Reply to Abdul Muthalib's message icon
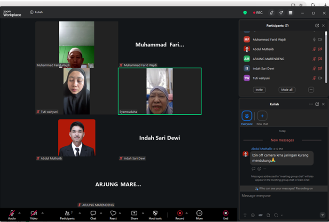The image size is (329, 222). [x=253, y=169]
